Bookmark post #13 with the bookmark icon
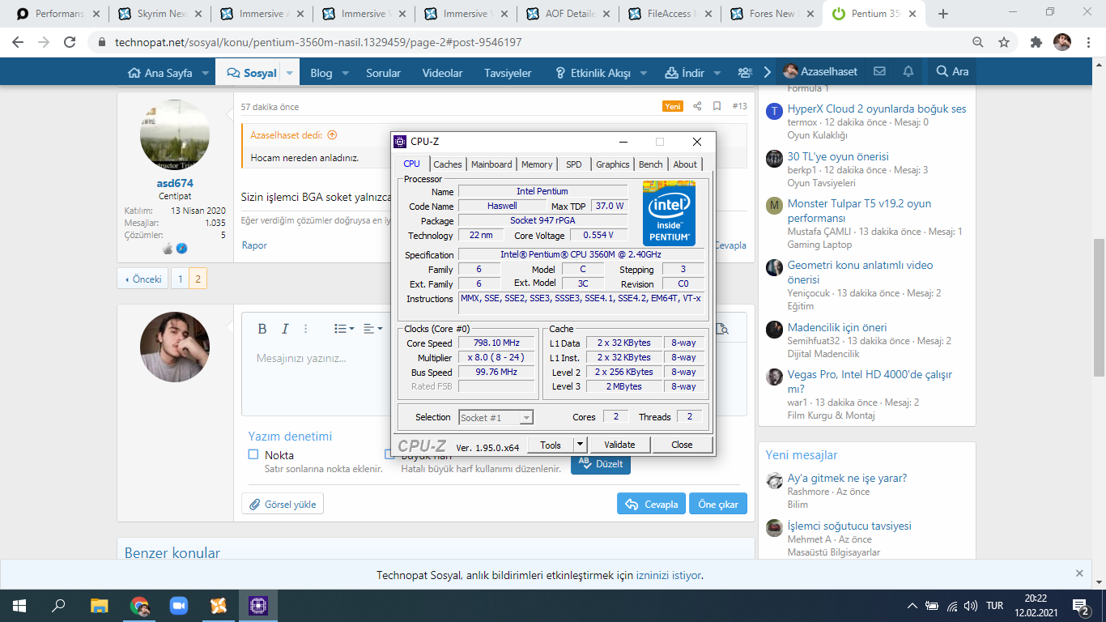1106x622 pixels. [x=717, y=106]
